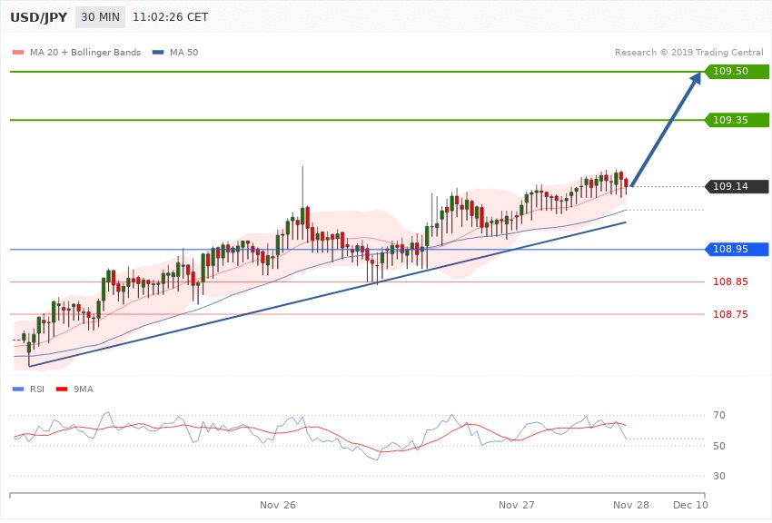The height and width of the screenshot is (523, 772).
Task: Click the blue forecast arrow head
Action: (695, 81)
